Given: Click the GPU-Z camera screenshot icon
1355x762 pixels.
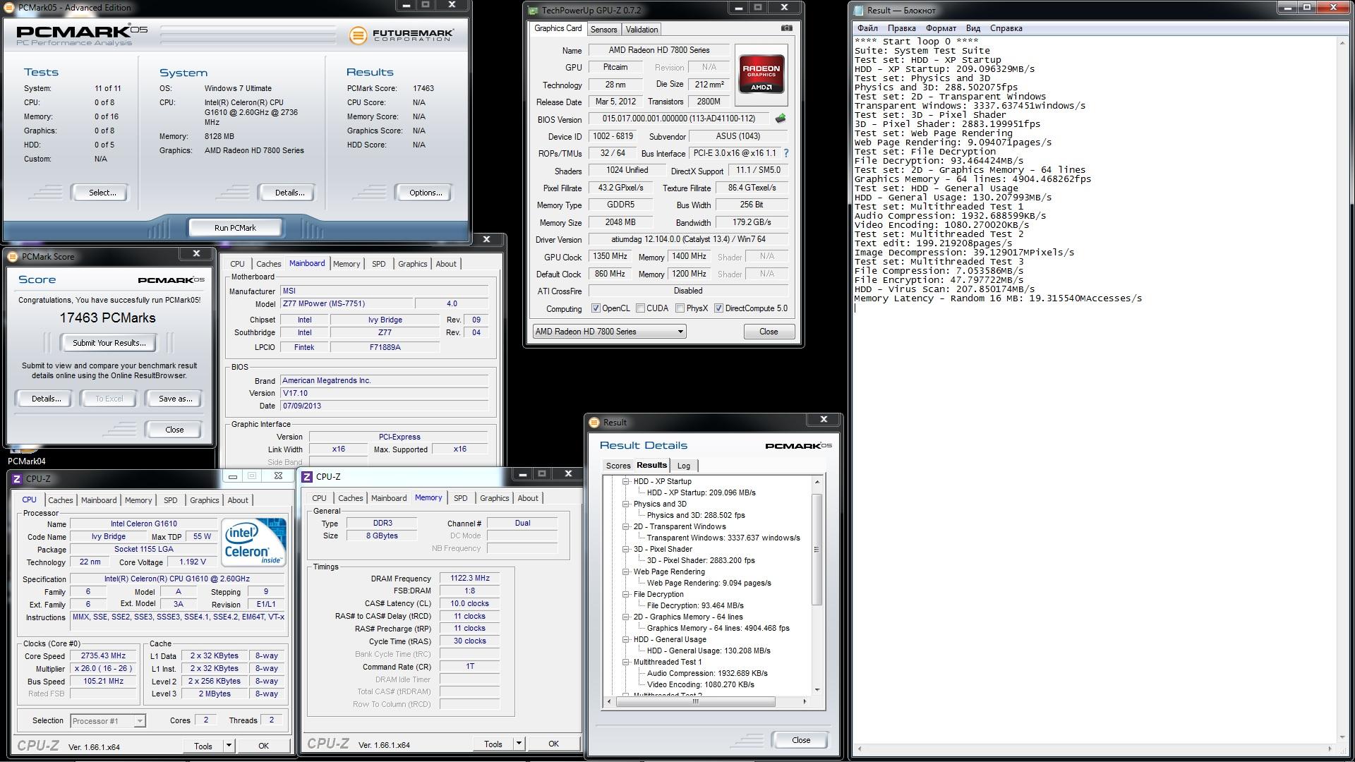Looking at the screenshot, I should [786, 28].
